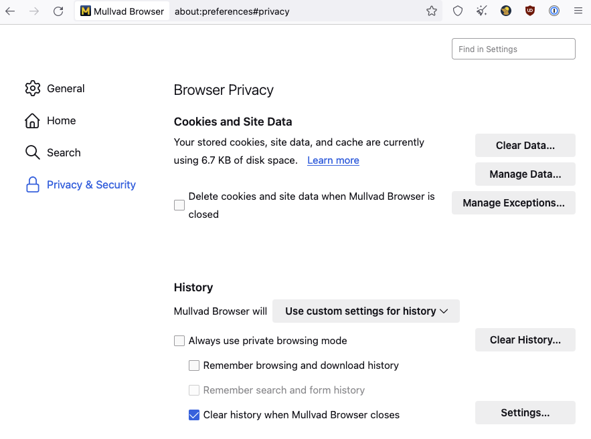Expand the history settings dropdown
The width and height of the screenshot is (591, 439).
coord(365,311)
